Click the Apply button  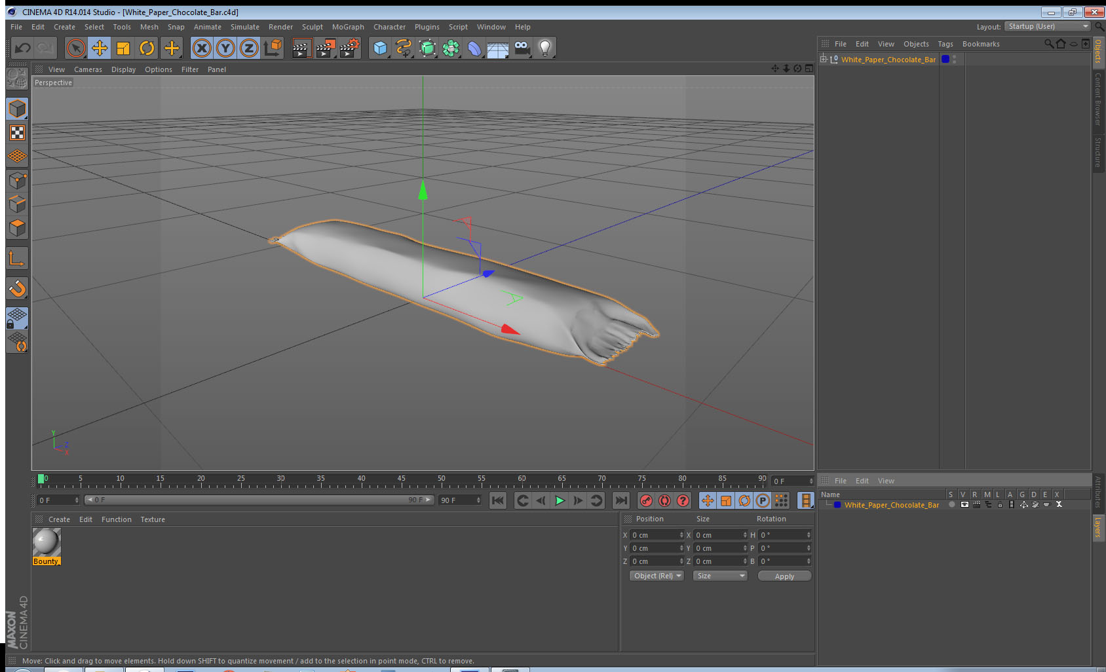784,576
